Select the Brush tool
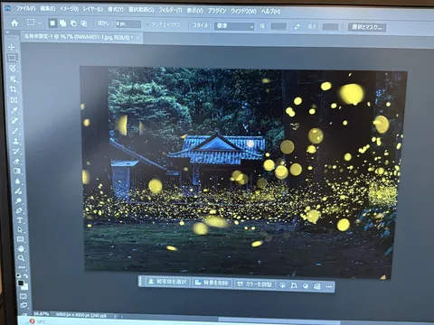The height and width of the screenshot is (325, 434). coord(15,131)
